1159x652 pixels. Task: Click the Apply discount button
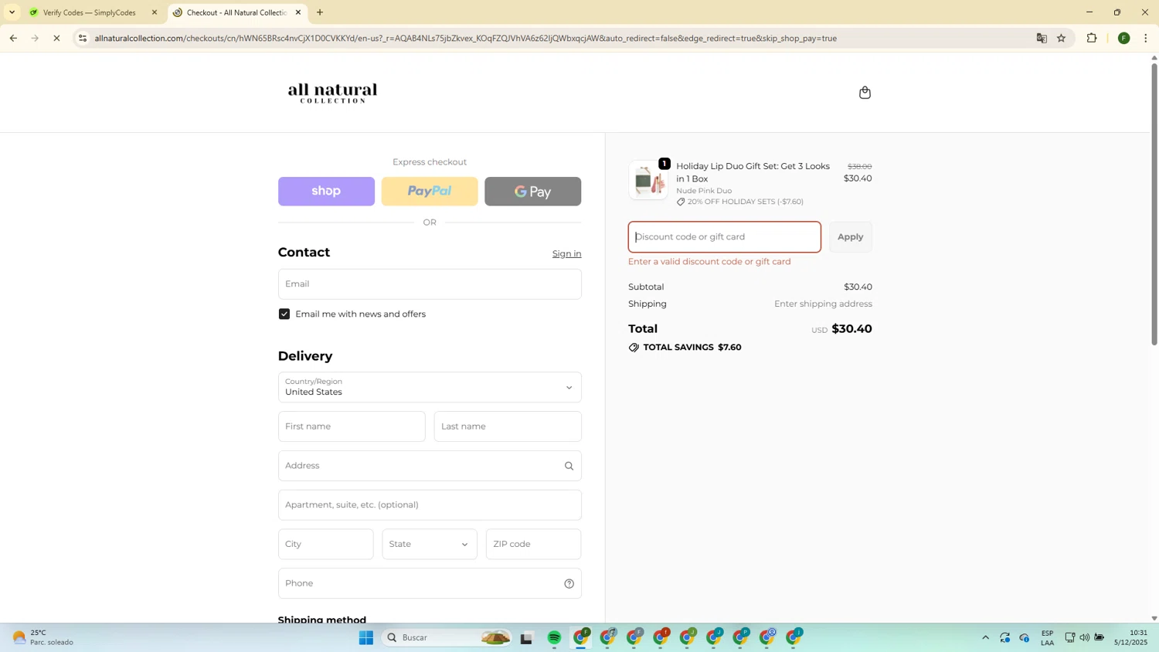tap(851, 237)
